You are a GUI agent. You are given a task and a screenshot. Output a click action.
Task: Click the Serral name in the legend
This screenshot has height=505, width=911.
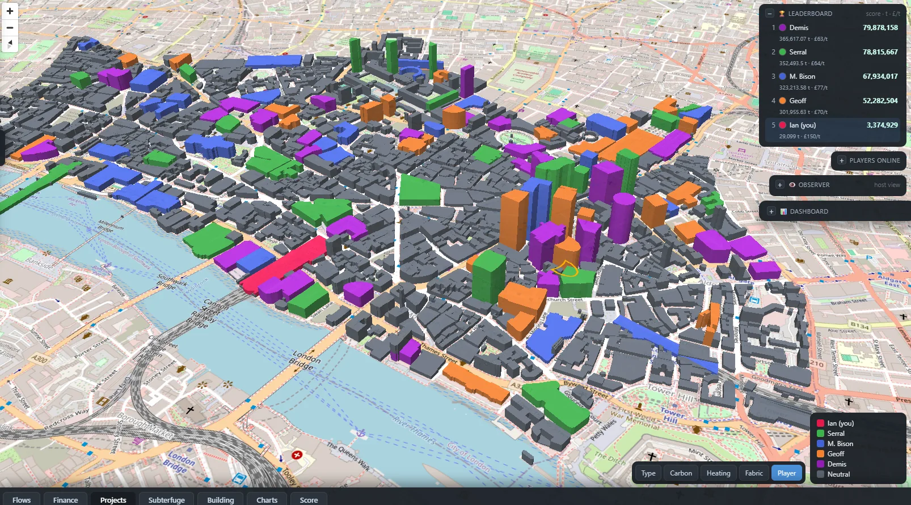coord(836,434)
